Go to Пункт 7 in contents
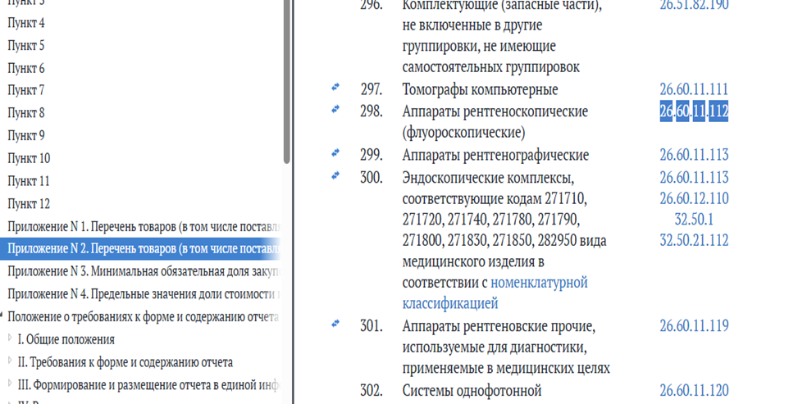 click(x=26, y=91)
